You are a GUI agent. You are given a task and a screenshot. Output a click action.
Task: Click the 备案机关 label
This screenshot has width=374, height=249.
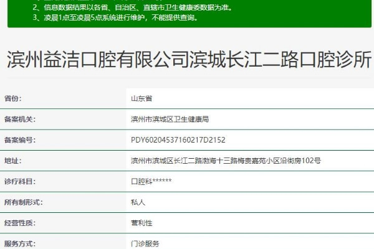[x=20, y=119]
